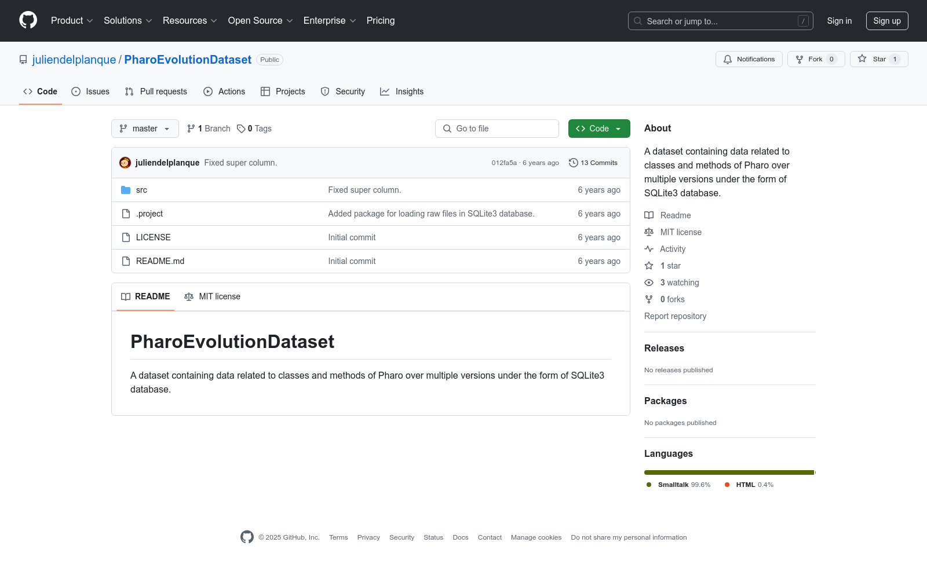Click the fork icon in the Fork button

(800, 59)
